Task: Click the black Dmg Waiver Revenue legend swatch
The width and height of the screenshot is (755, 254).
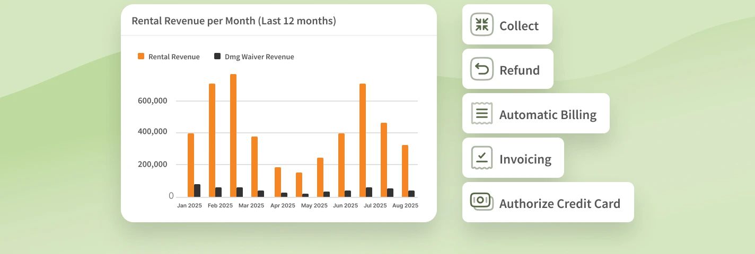Action: pyautogui.click(x=217, y=56)
